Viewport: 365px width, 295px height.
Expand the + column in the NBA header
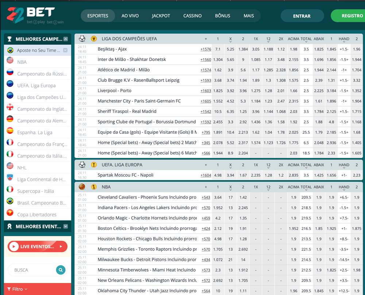coord(206,187)
